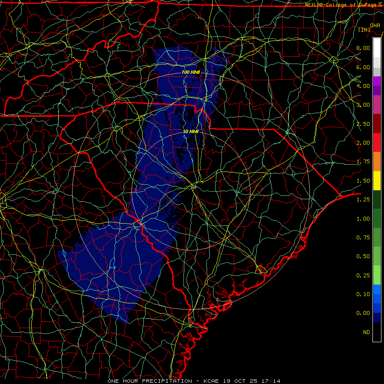Click the 0.00 legend value
Viewport: 384px width, 384px height.
click(363, 313)
